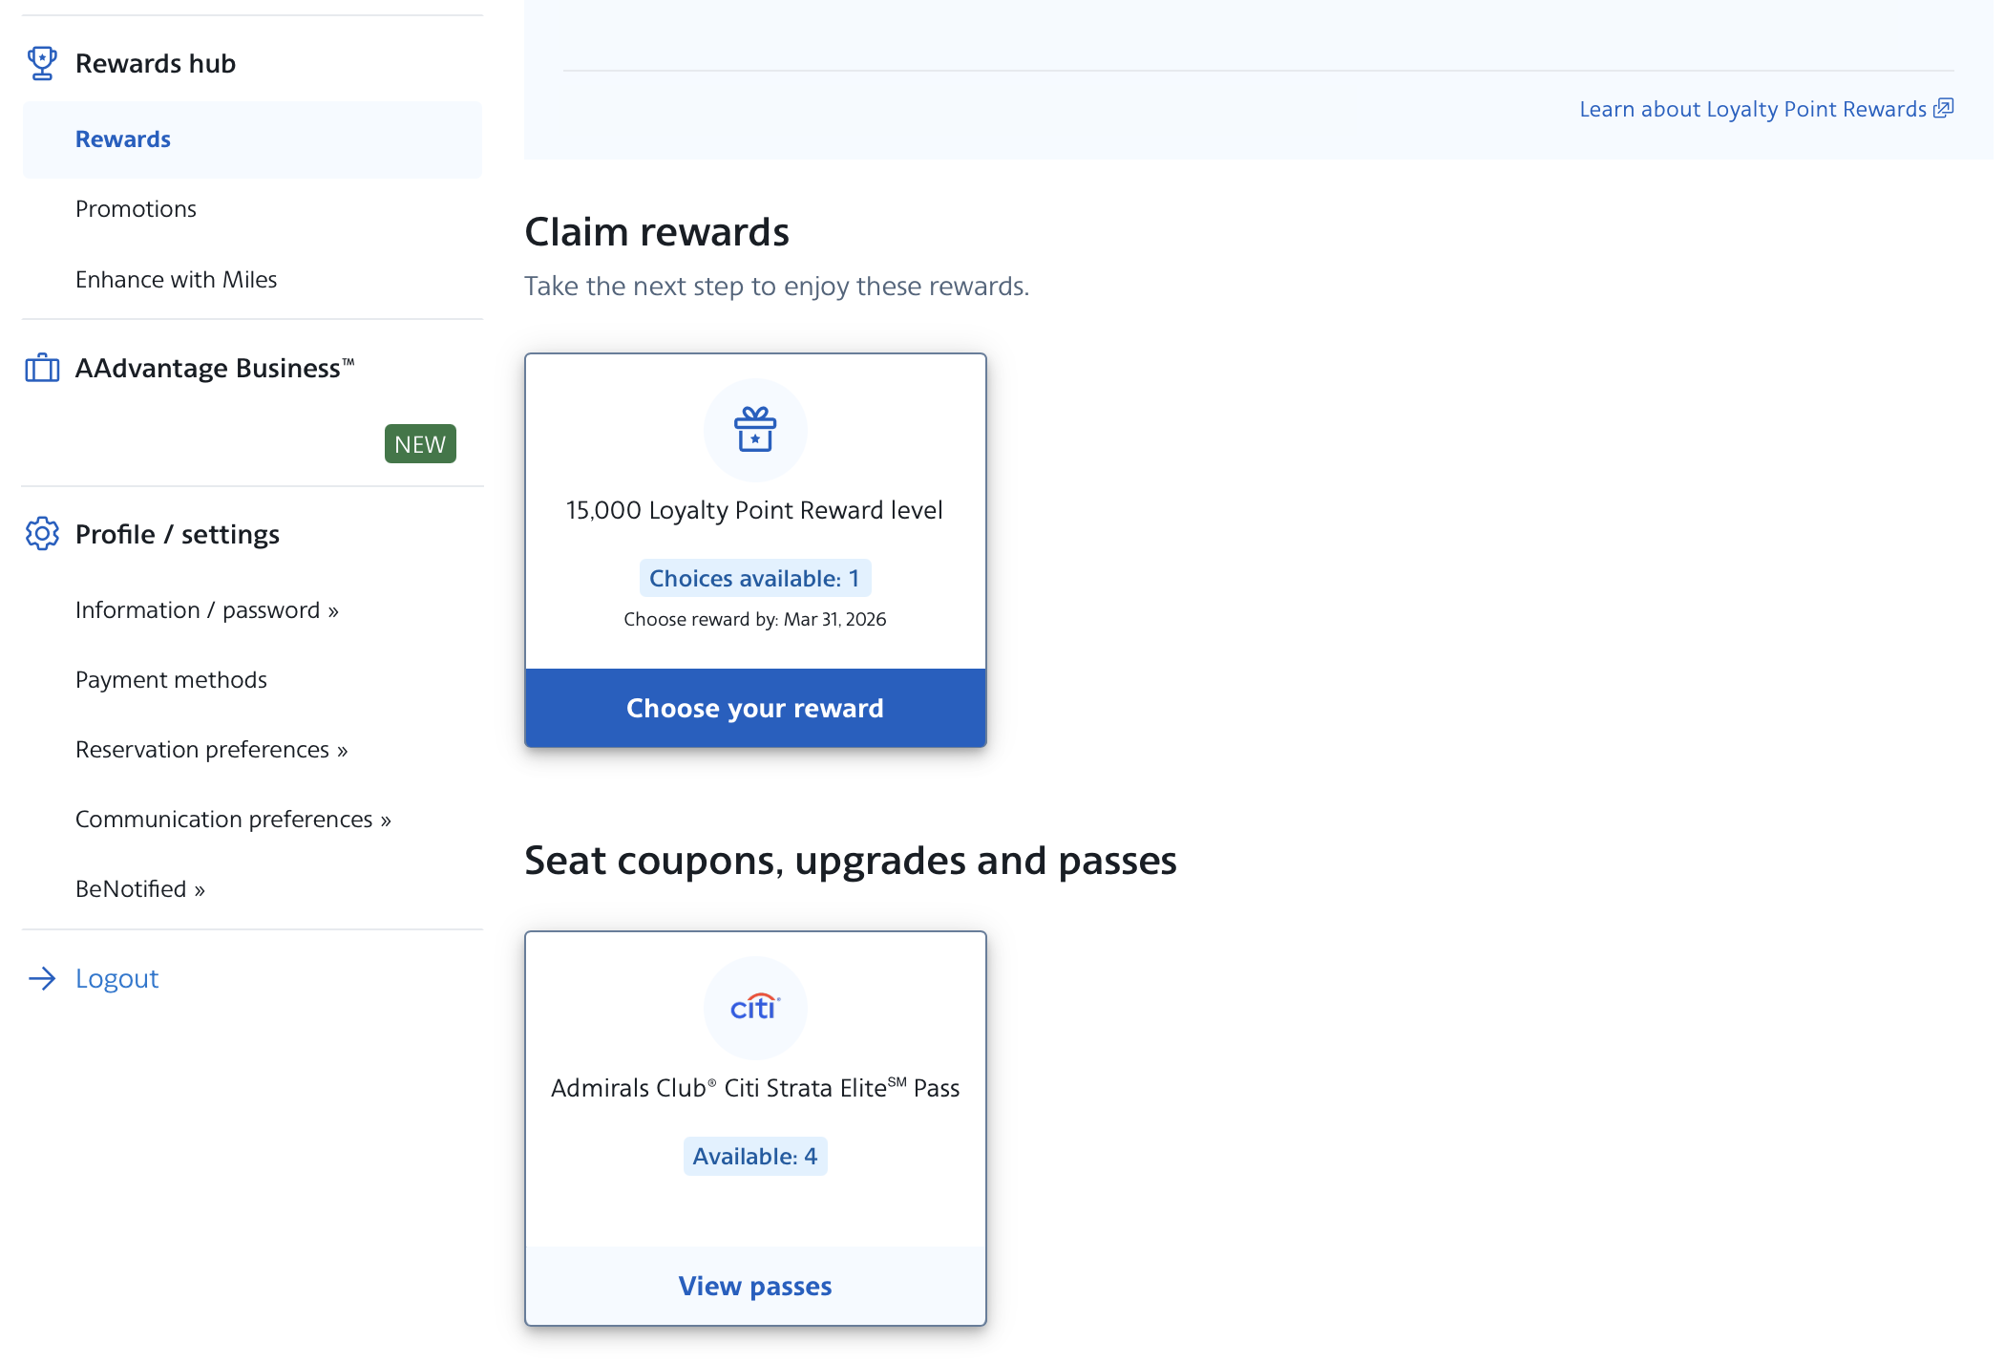The width and height of the screenshot is (2005, 1364).
Task: Open AAdvantage Business section
Action: 215,368
